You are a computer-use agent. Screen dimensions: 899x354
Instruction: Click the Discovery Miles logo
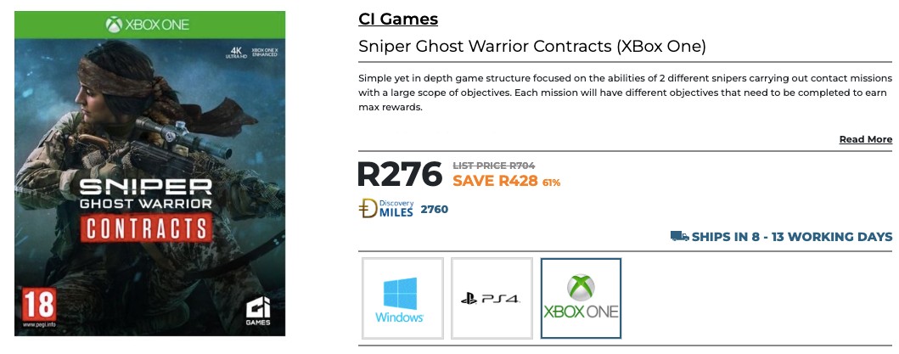[x=387, y=209]
